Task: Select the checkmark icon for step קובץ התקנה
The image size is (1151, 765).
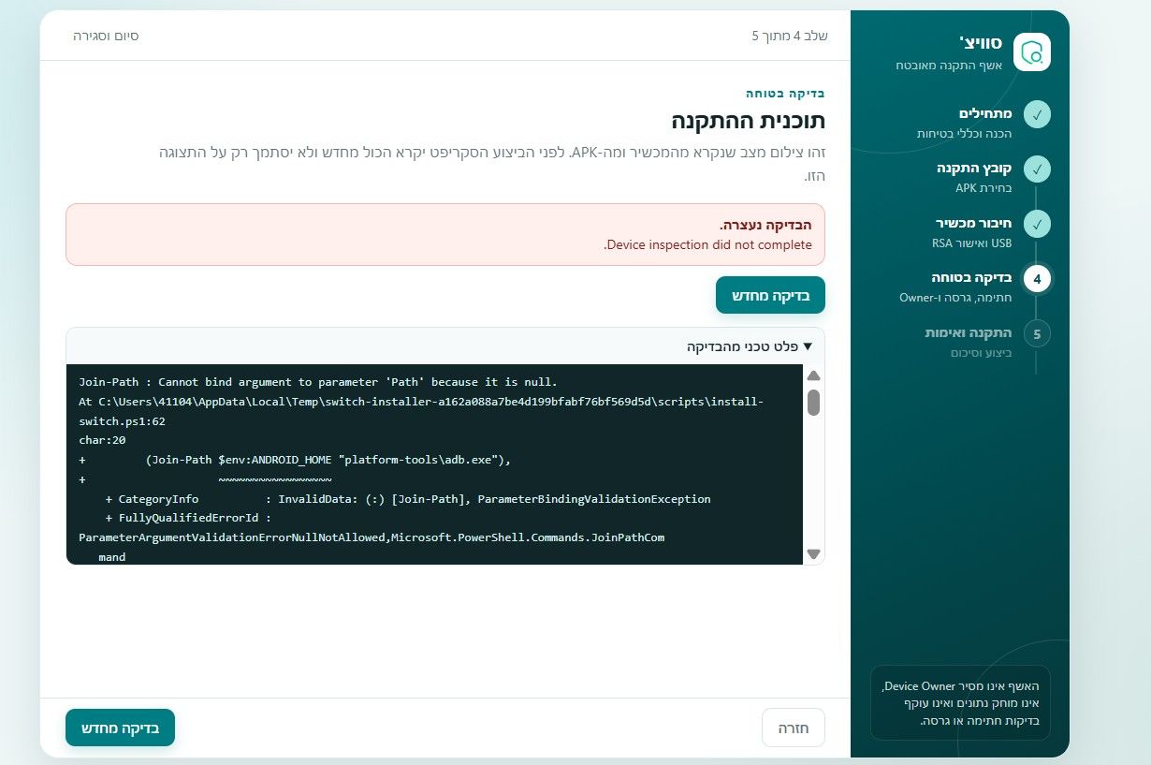Action: click(x=1037, y=169)
